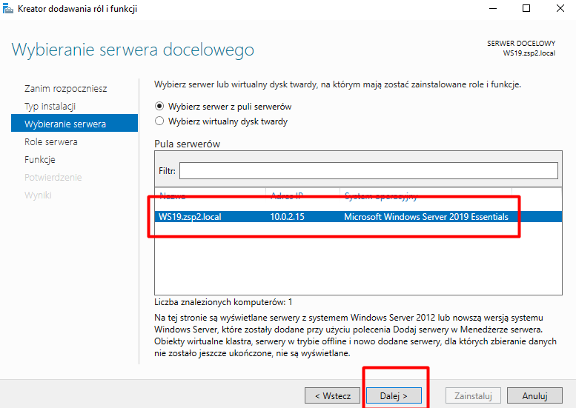
Task: Select 'Wybierz serwer z puli serwerów' radio button
Action: [x=159, y=107]
